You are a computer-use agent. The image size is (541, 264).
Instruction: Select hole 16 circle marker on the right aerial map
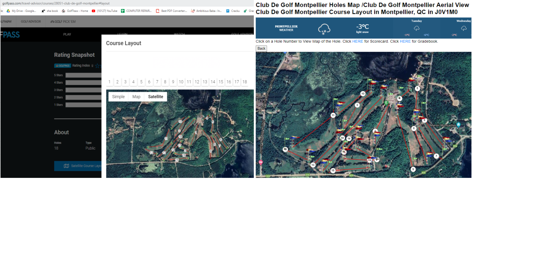(369, 160)
